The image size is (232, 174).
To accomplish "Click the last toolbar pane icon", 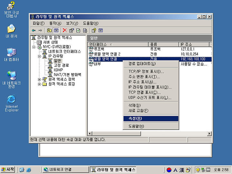I will click(x=101, y=31).
